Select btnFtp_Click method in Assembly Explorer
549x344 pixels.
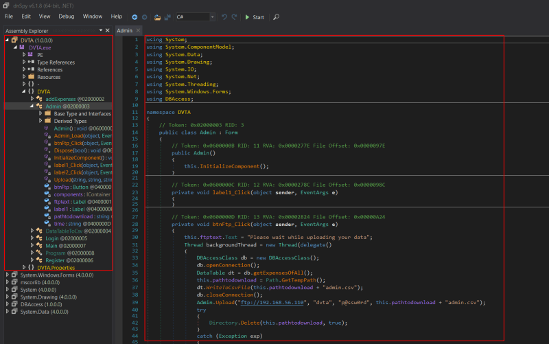82,143
